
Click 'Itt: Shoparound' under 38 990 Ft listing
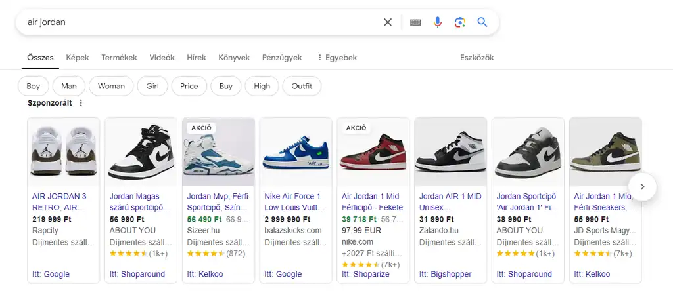coord(524,274)
